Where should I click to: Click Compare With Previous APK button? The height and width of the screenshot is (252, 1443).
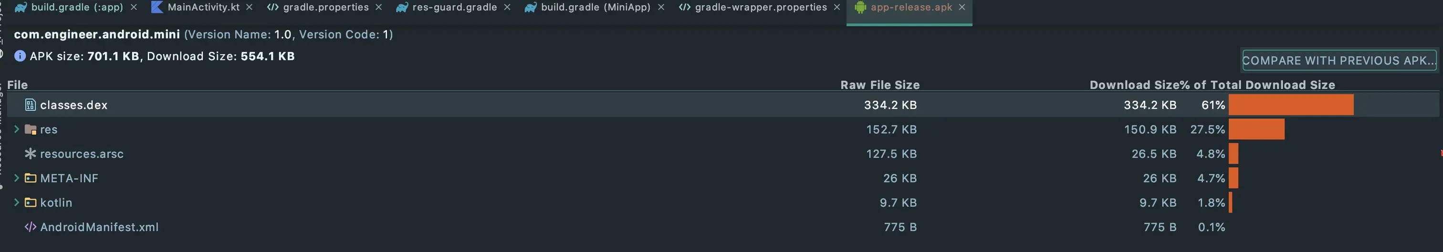pos(1339,60)
